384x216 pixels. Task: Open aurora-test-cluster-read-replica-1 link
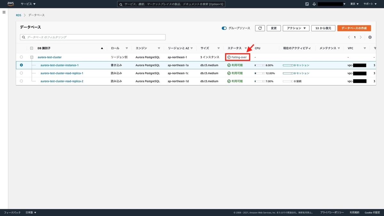tap(62, 73)
